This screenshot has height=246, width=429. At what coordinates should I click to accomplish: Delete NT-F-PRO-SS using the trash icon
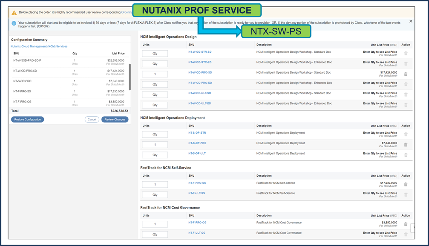click(406, 185)
